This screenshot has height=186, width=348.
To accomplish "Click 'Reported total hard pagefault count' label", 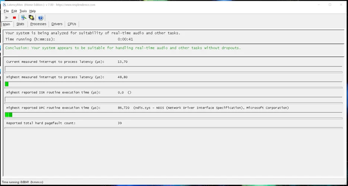I will 41,123.
